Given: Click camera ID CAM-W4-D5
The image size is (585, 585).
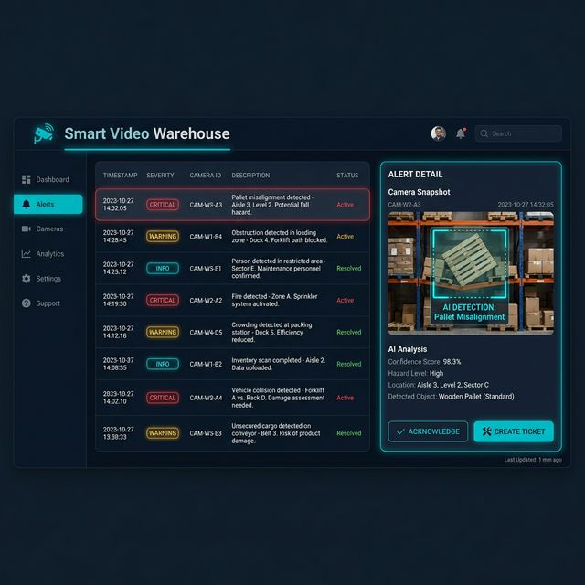Looking at the screenshot, I should click(206, 333).
